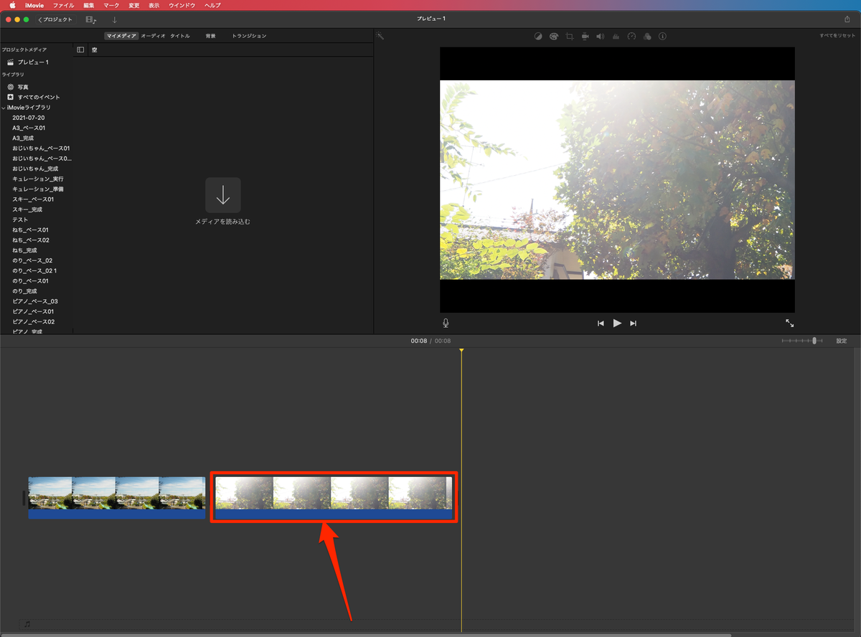The width and height of the screenshot is (861, 637).
Task: Open the speed speedometer tool
Action: coord(631,36)
